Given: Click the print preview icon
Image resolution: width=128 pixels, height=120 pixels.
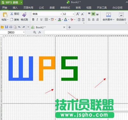Looking at the screenshot, I should tap(15, 27).
